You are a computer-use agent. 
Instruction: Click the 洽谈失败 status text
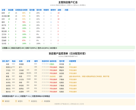[52, 76]
